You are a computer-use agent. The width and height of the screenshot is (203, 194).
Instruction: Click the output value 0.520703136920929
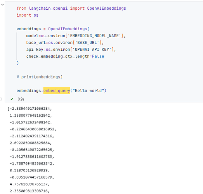(29, 170)
